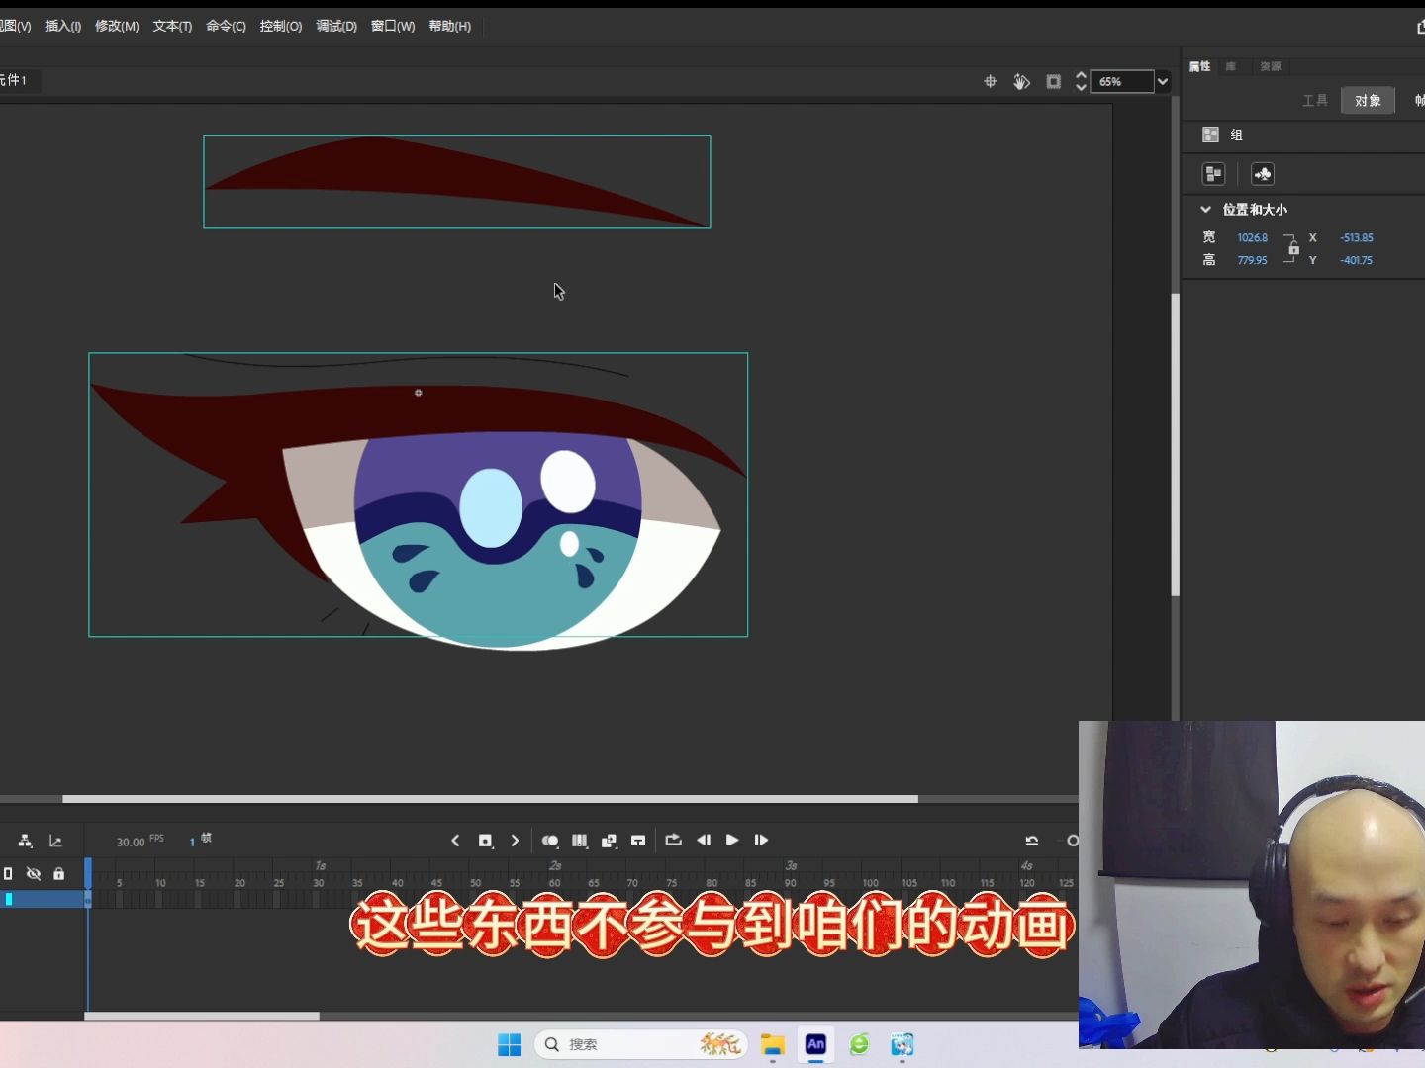Click the insert keyframe button
Viewport: 1425px width, 1068px height.
click(485, 841)
